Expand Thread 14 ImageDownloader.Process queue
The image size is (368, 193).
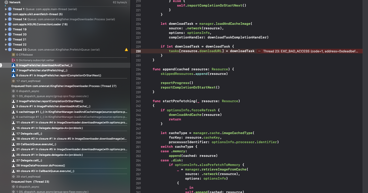click(x=6, y=19)
